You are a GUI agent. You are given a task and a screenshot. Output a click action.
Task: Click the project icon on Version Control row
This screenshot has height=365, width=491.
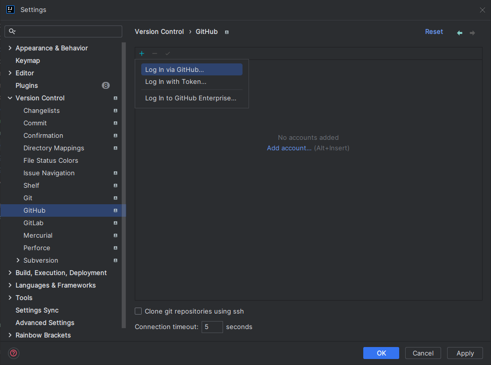tap(116, 98)
